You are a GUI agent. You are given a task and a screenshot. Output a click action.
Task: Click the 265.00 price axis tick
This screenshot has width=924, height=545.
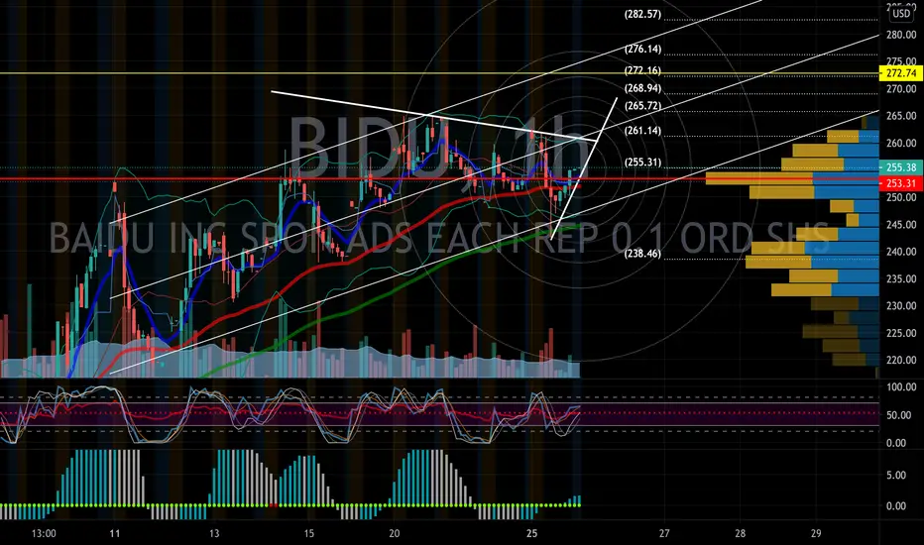pyautogui.click(x=901, y=116)
